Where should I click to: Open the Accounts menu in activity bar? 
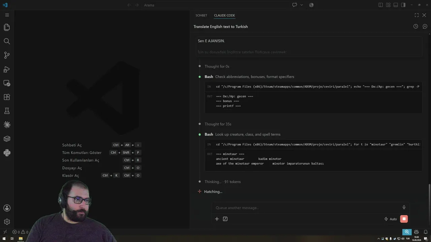pyautogui.click(x=7, y=208)
